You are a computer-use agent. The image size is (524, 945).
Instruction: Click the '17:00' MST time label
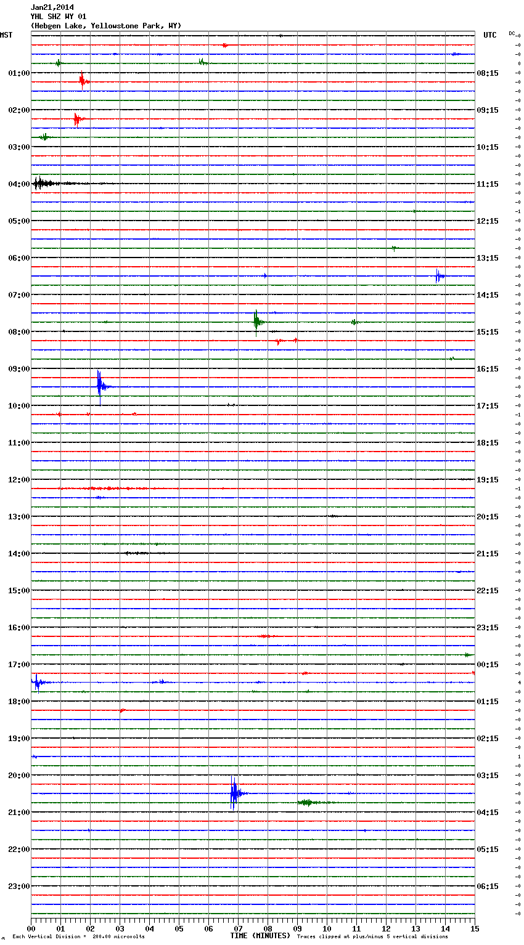tap(19, 665)
